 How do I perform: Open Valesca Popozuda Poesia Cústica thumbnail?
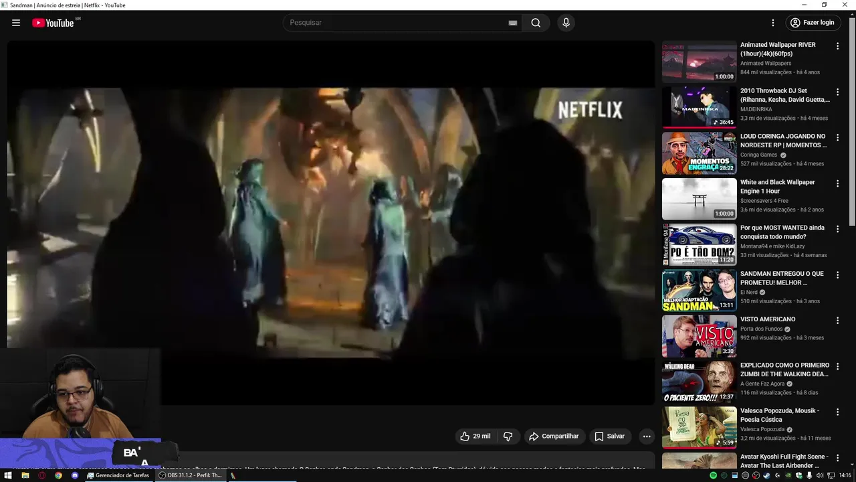(699, 427)
